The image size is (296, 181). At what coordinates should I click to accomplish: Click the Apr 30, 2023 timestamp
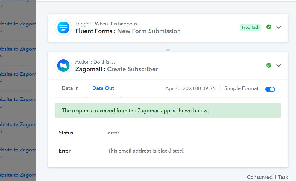click(190, 88)
